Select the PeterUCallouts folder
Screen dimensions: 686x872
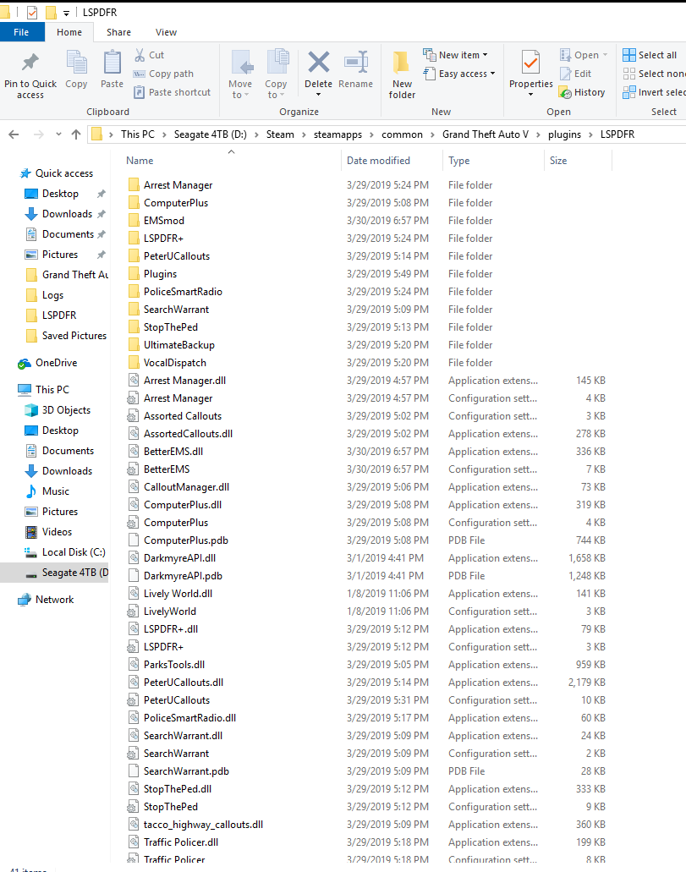(177, 255)
